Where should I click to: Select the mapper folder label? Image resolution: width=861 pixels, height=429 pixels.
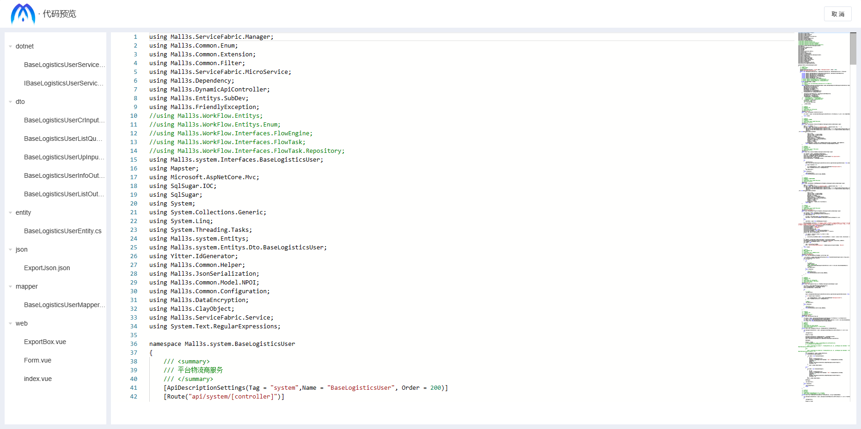[x=26, y=286]
